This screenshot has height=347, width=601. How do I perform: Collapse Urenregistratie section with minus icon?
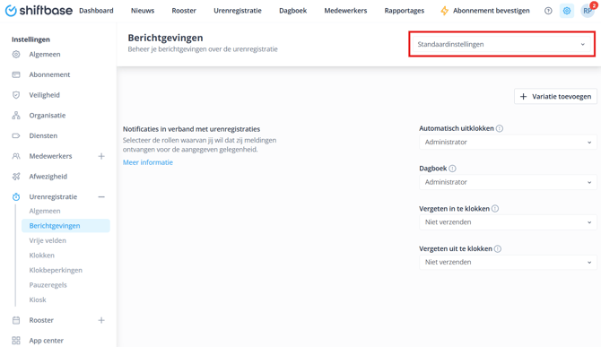(101, 197)
